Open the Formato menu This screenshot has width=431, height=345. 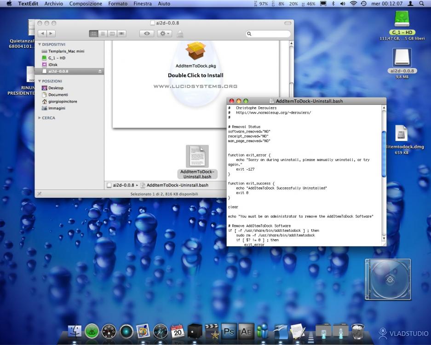118,4
